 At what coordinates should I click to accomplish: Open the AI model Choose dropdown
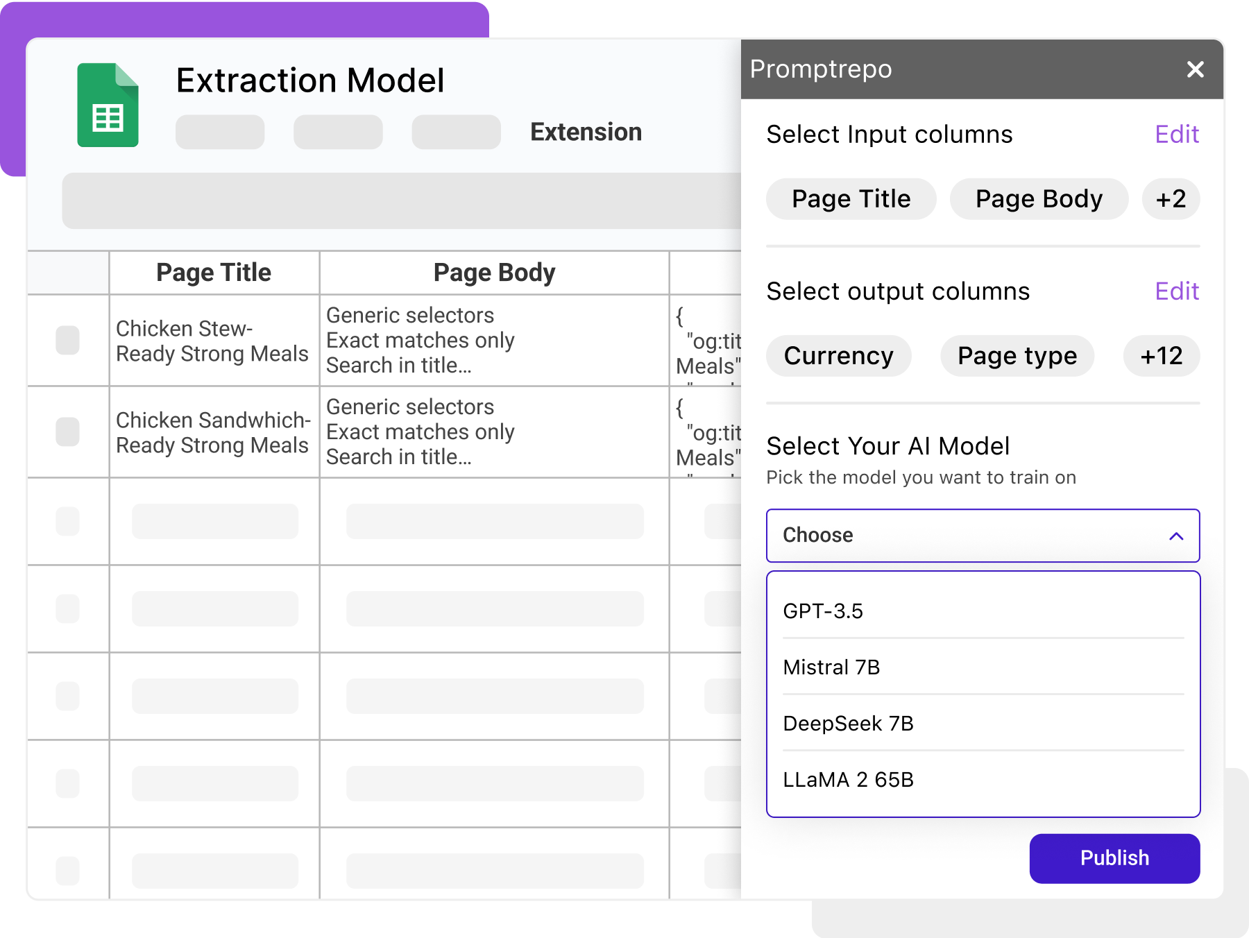click(982, 536)
